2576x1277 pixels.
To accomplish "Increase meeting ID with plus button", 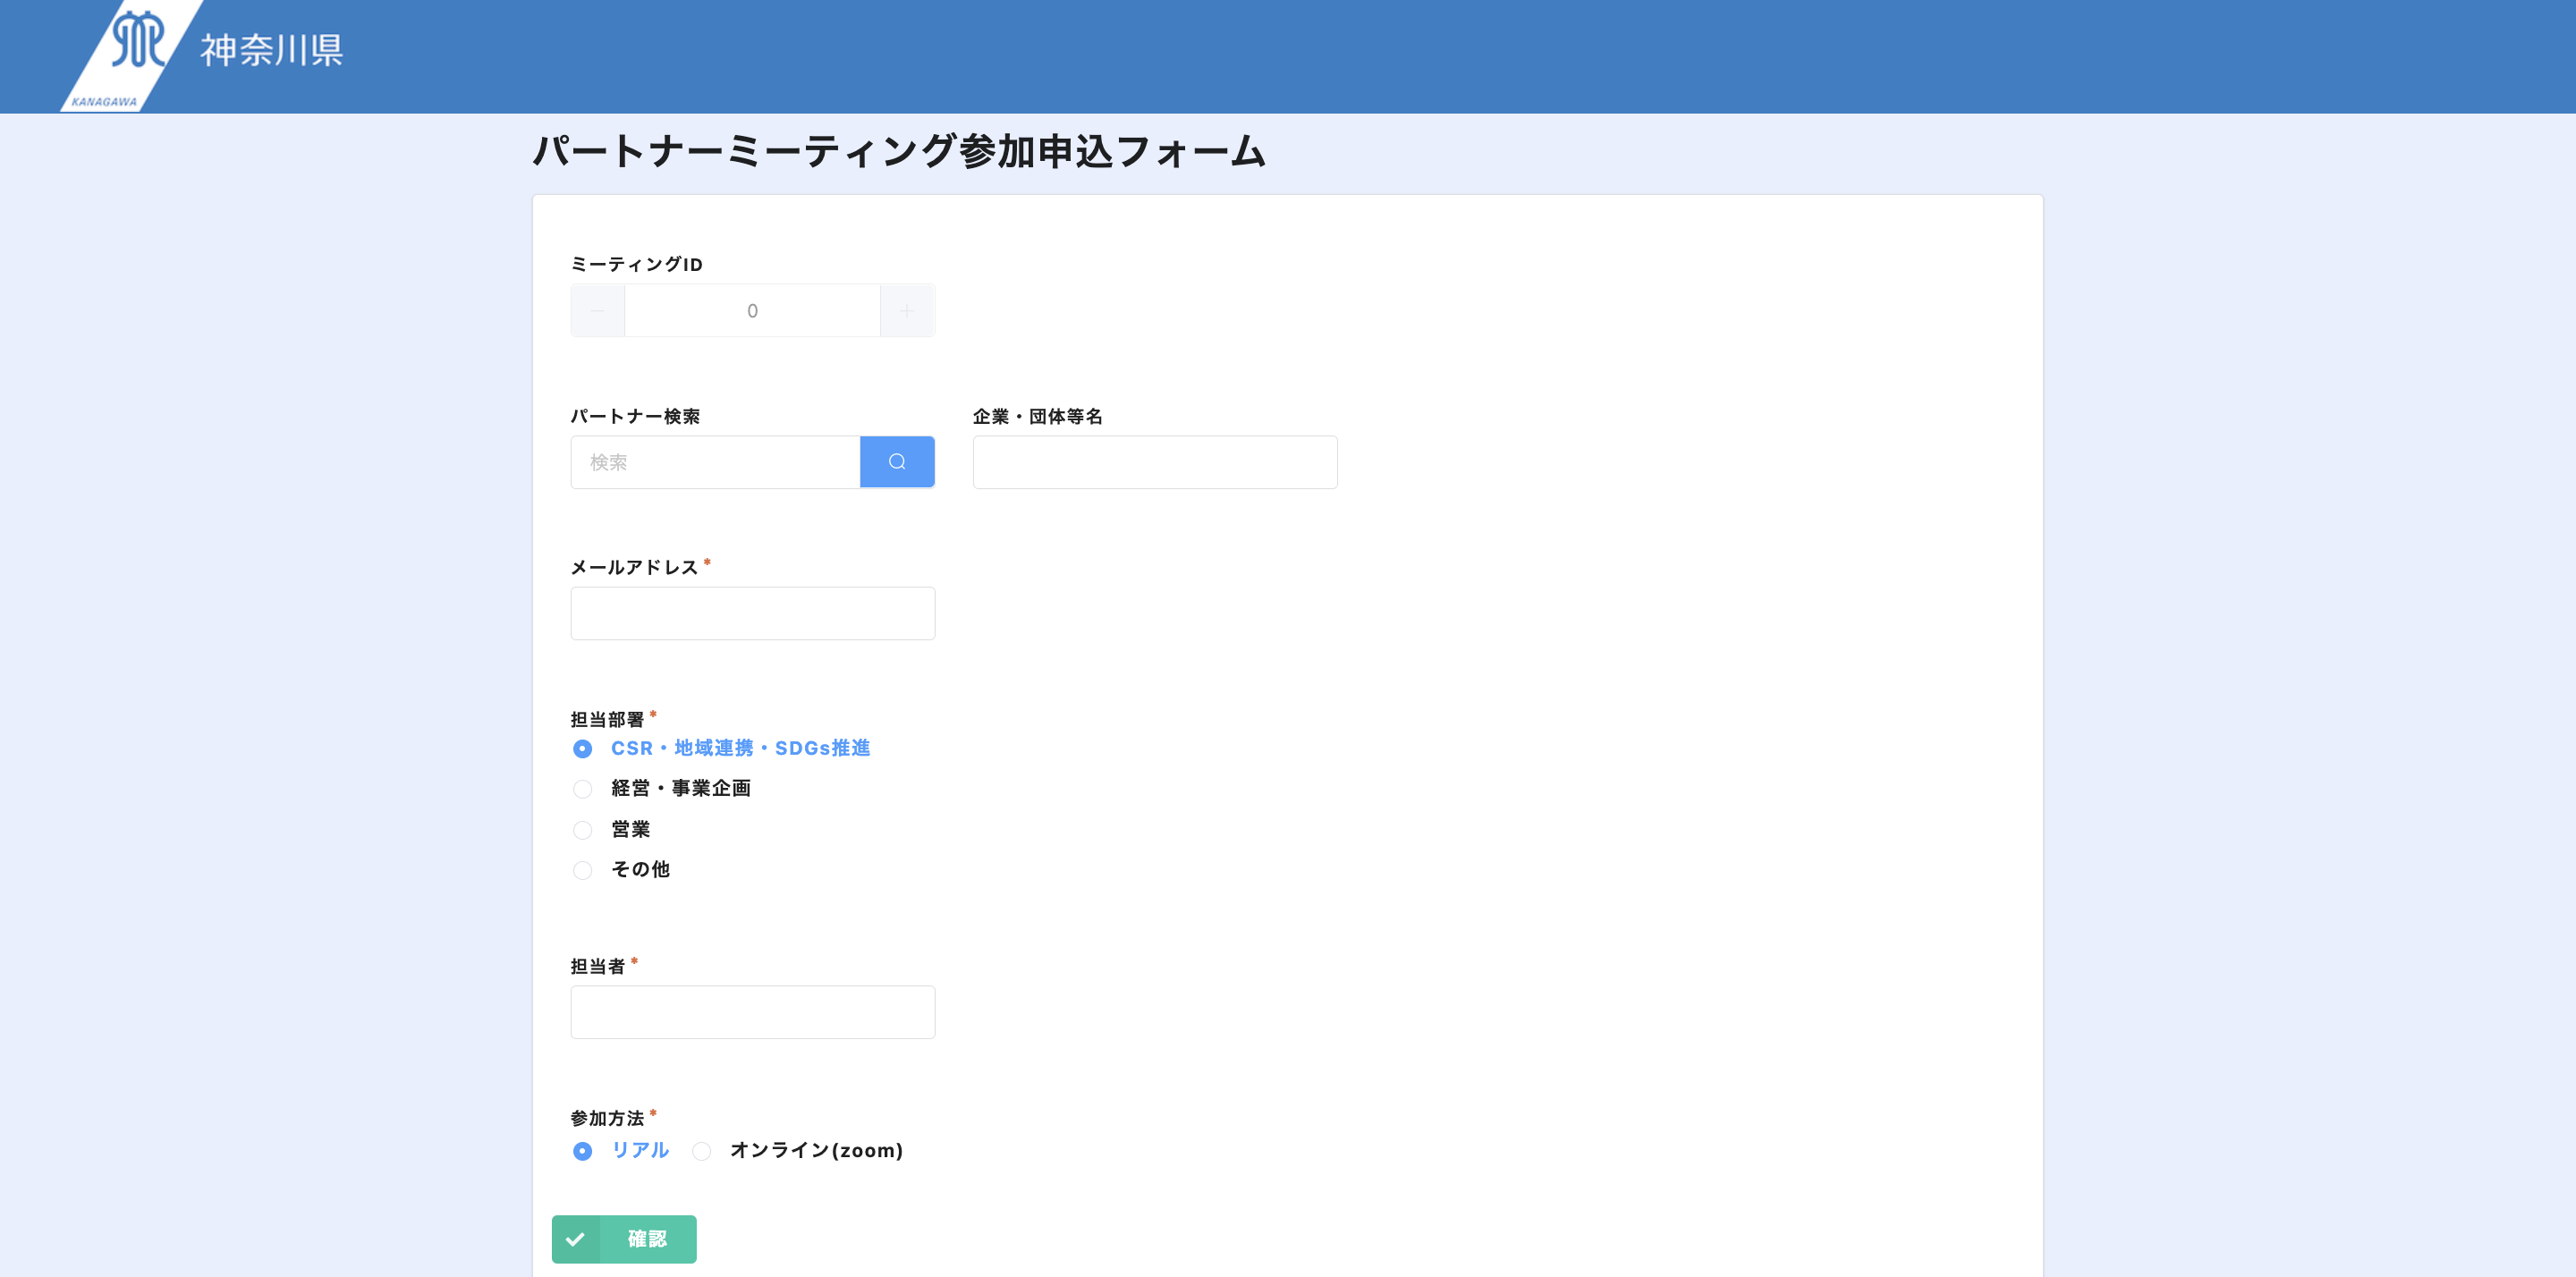I will click(x=907, y=311).
